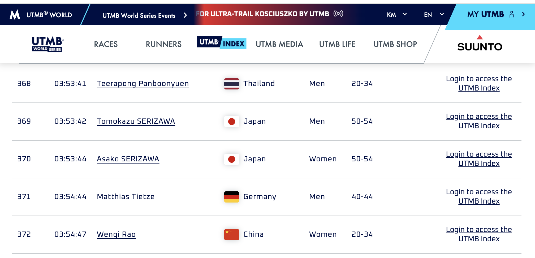
Task: Select the UTMB MEDIA navigation item
Action: tap(279, 44)
